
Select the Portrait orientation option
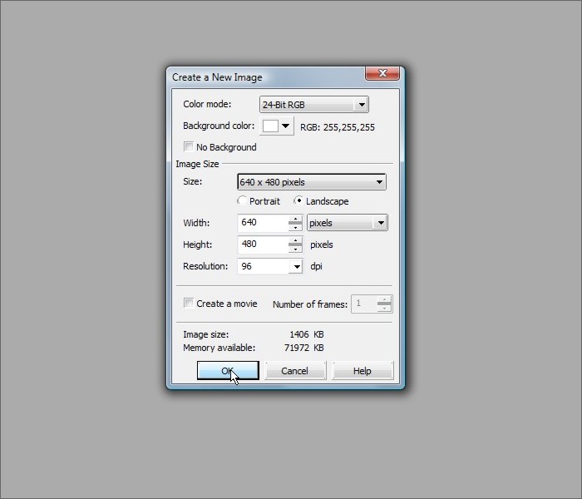[242, 201]
